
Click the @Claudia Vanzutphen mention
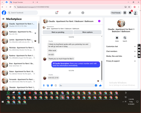point(61,64)
